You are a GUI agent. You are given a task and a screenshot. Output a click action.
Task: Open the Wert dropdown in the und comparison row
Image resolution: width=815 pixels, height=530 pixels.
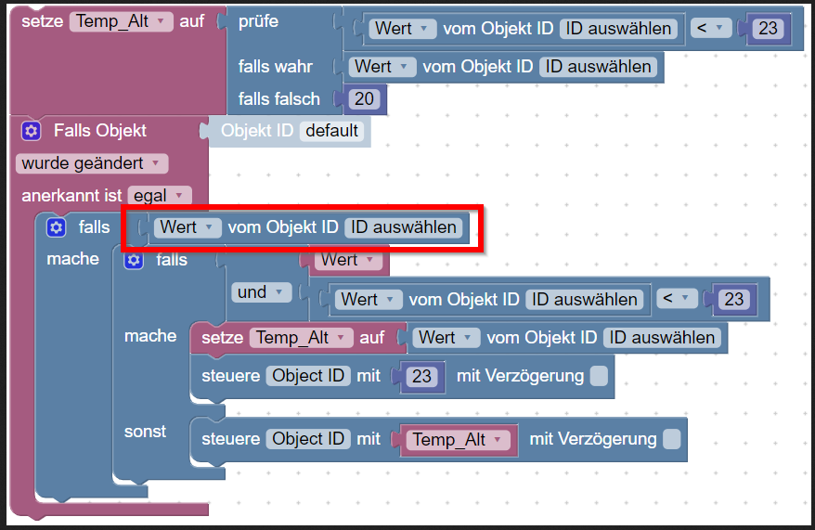coord(369,299)
